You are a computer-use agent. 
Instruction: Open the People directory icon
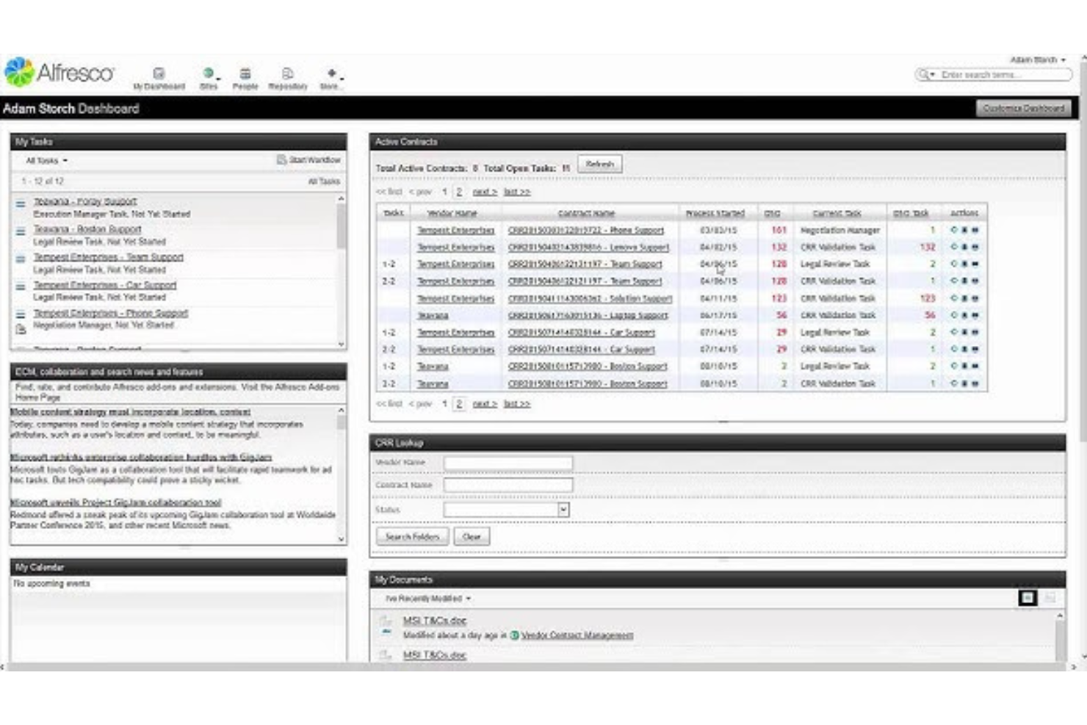click(245, 73)
